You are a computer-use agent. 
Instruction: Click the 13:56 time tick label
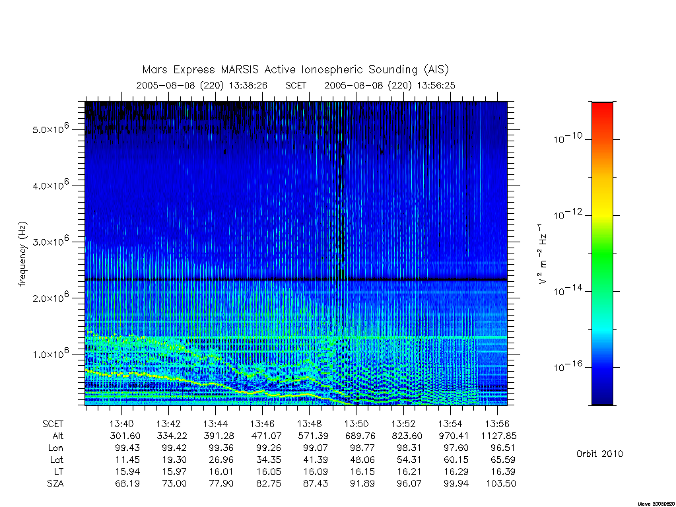498,424
